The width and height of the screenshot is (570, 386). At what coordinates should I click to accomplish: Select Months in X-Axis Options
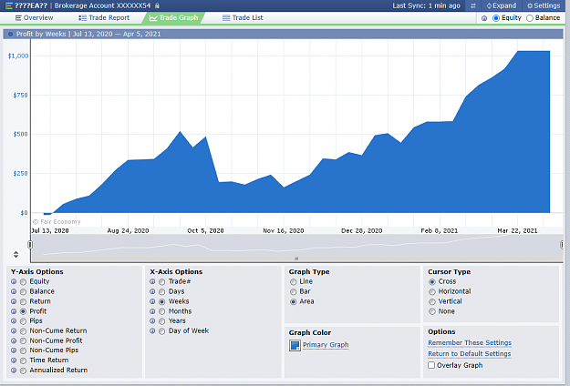[x=162, y=311]
